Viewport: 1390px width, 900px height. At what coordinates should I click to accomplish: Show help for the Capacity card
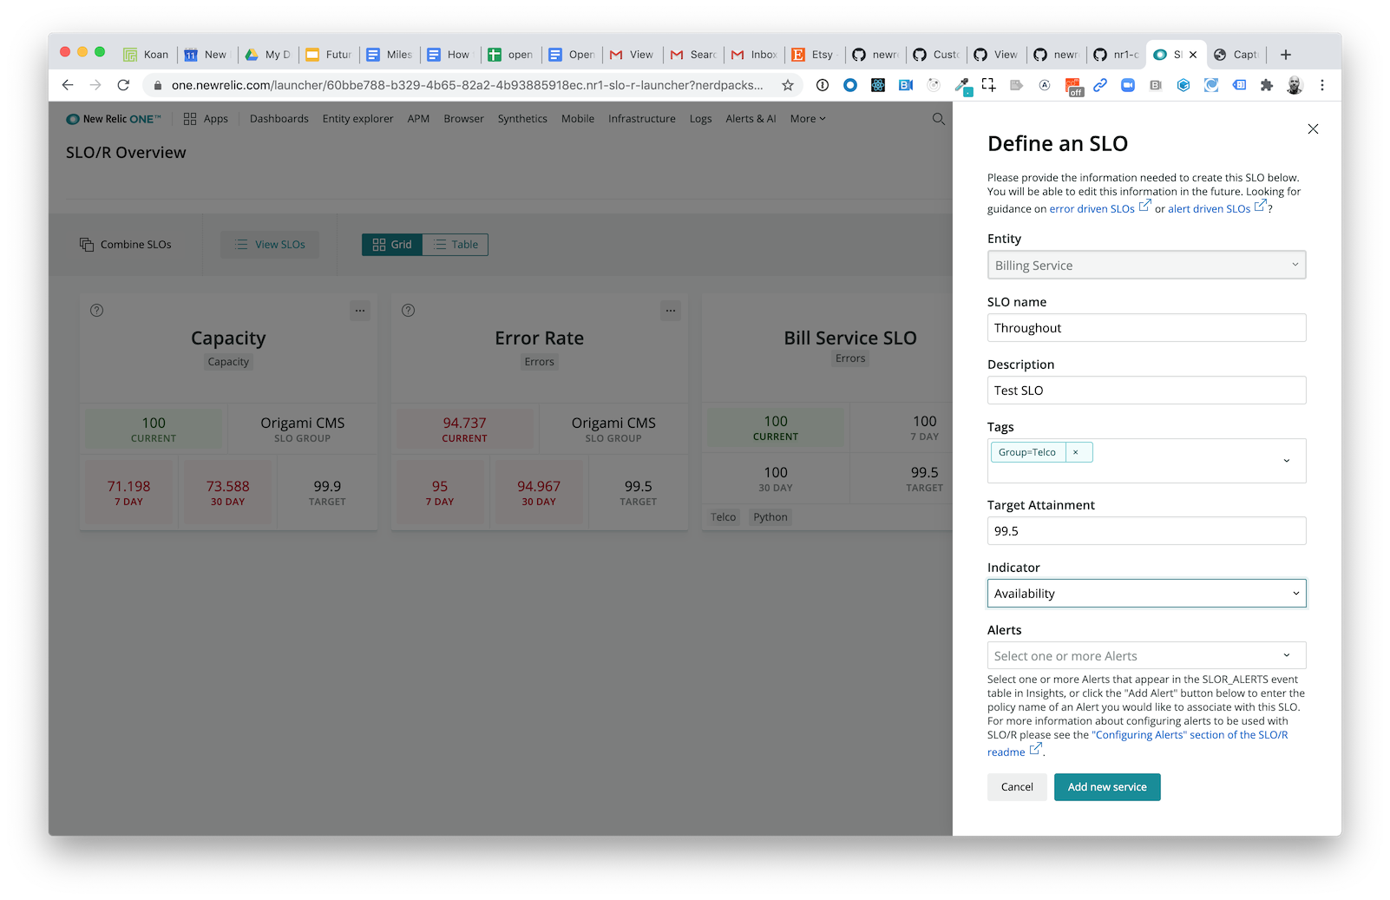tap(97, 311)
